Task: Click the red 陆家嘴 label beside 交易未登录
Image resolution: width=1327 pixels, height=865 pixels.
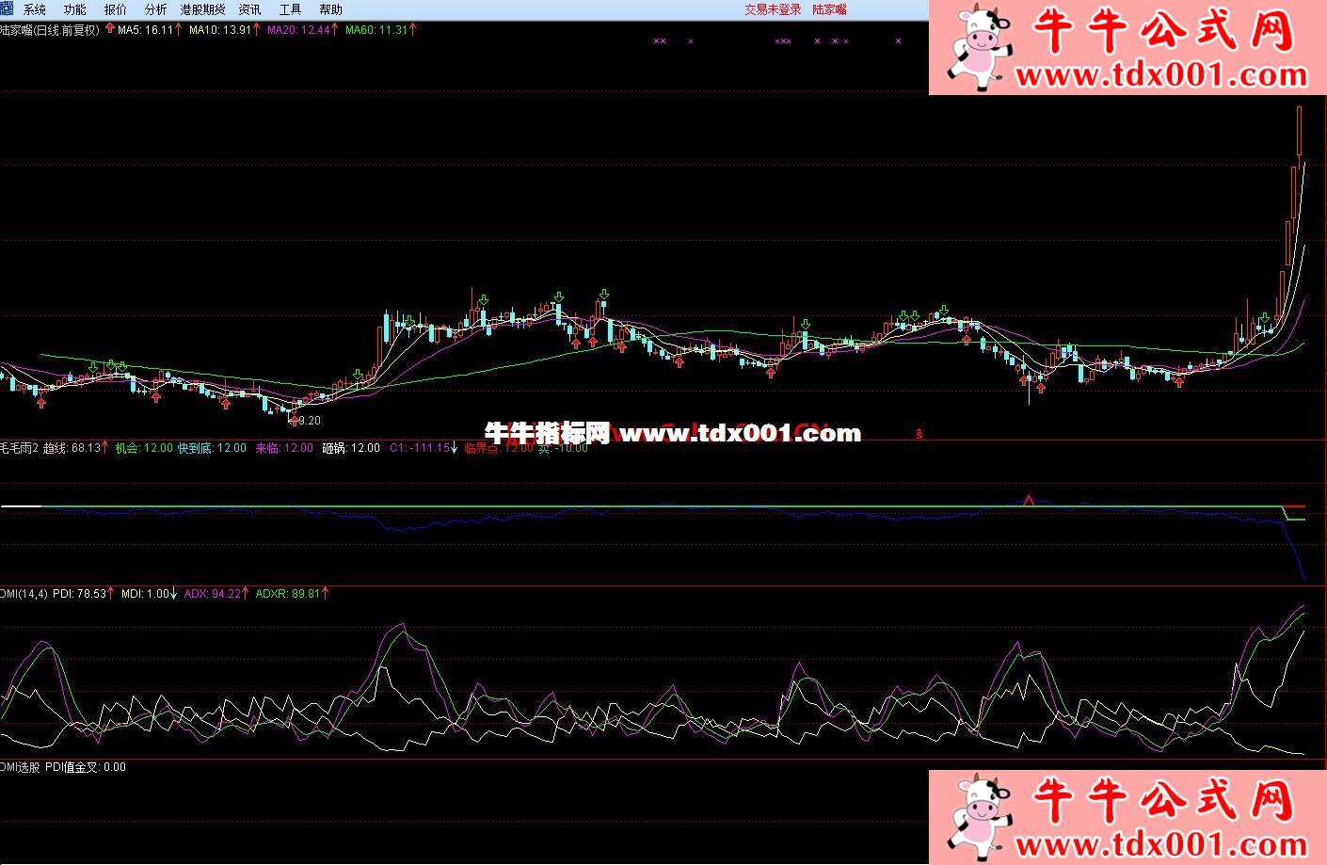Action: pyautogui.click(x=829, y=9)
